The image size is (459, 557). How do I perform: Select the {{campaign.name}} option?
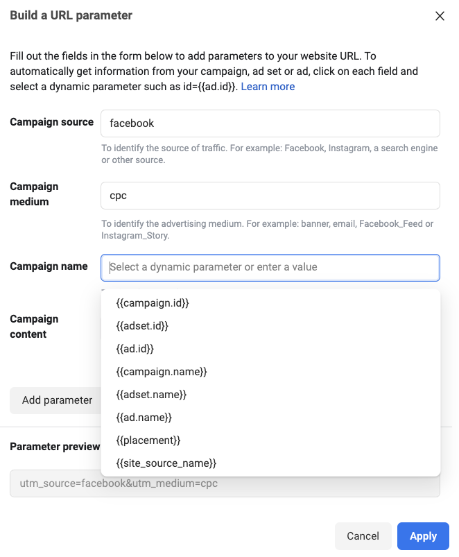tap(270, 372)
